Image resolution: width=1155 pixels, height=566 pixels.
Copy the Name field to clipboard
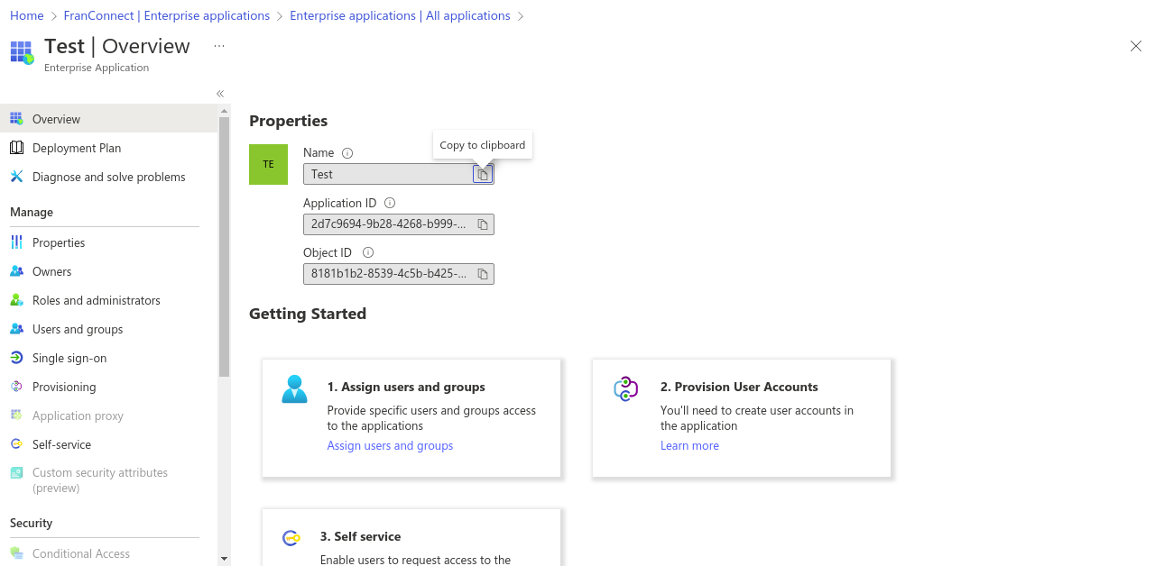click(x=483, y=174)
